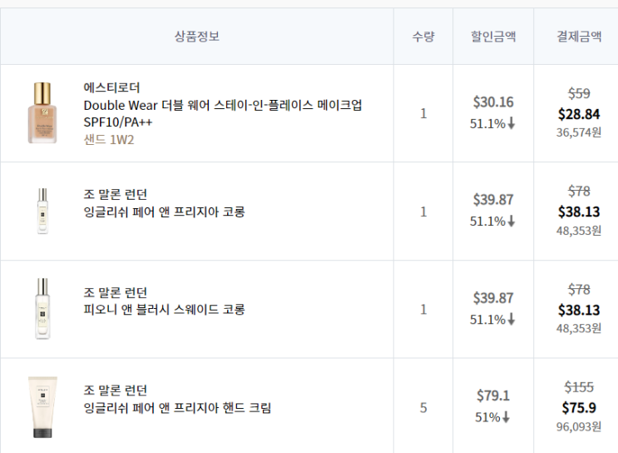Open the Double Wear 더블 웨어 product name link
618x453 pixels.
tap(223, 105)
